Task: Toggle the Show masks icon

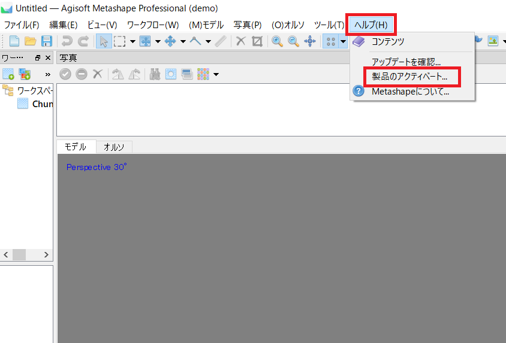Action: (171, 74)
